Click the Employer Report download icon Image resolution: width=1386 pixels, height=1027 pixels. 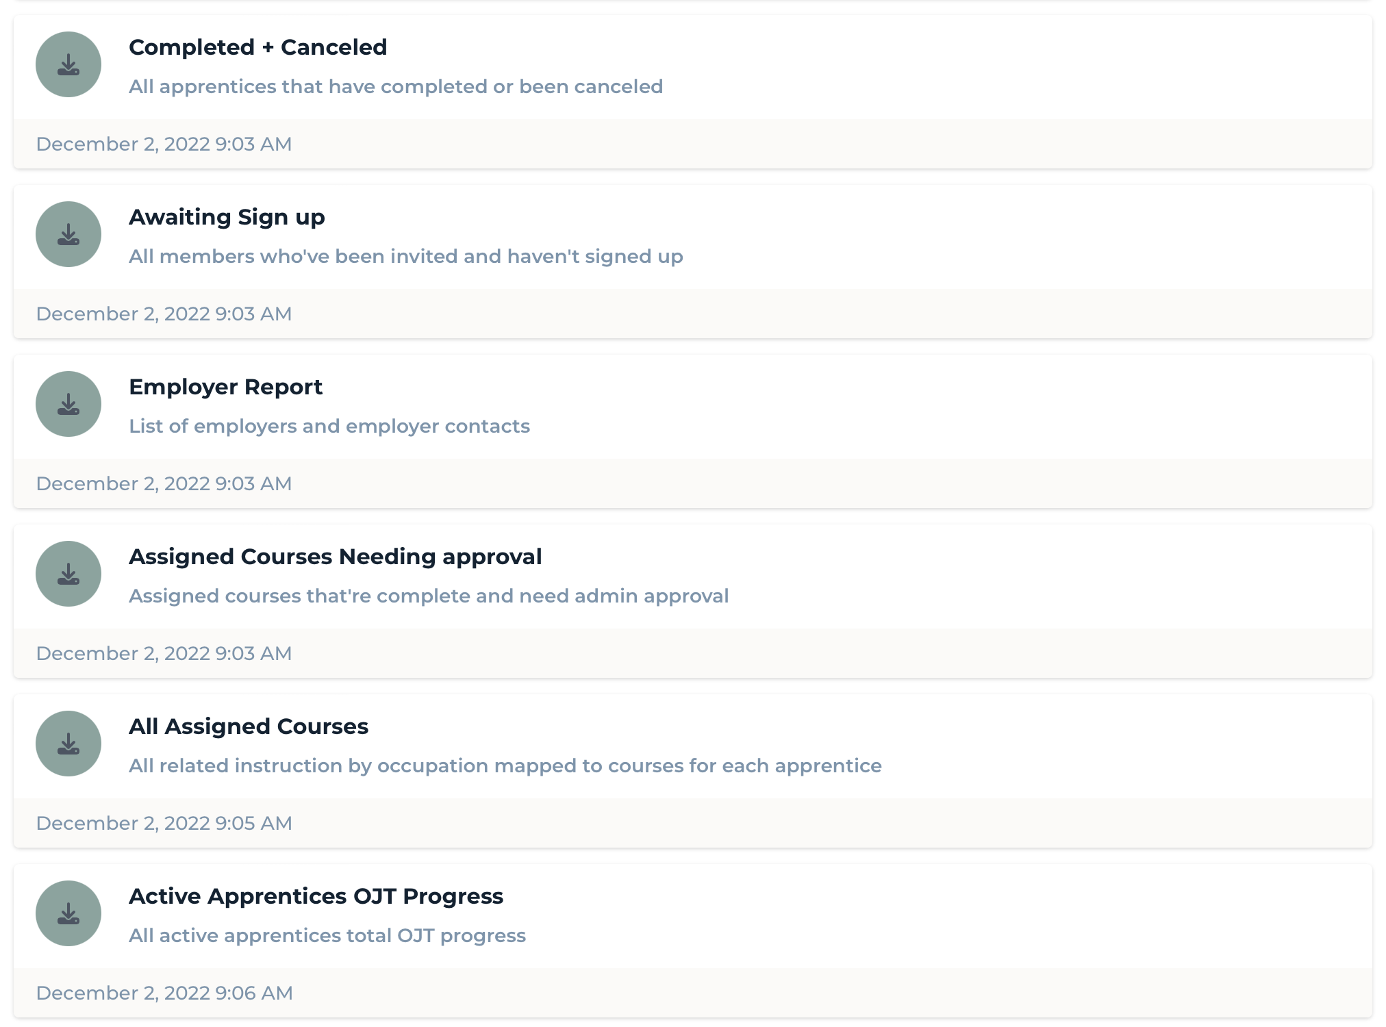[x=68, y=404]
